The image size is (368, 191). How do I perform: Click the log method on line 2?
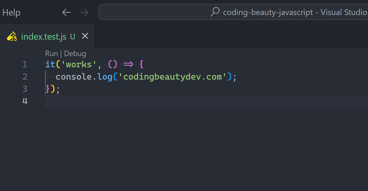click(x=105, y=77)
